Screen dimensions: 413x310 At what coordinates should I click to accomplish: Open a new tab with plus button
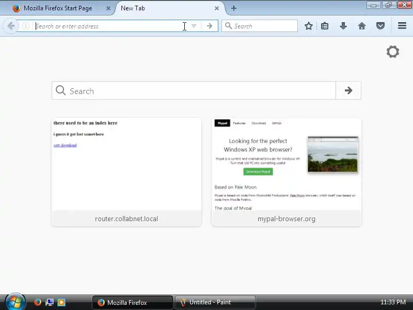234,8
